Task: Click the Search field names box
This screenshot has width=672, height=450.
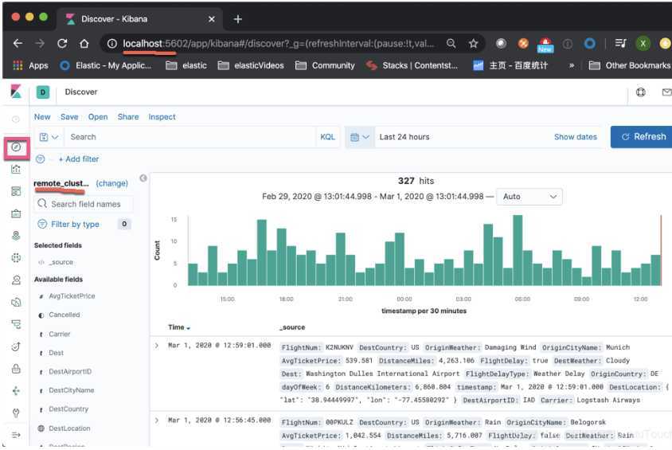Action: click(x=83, y=204)
